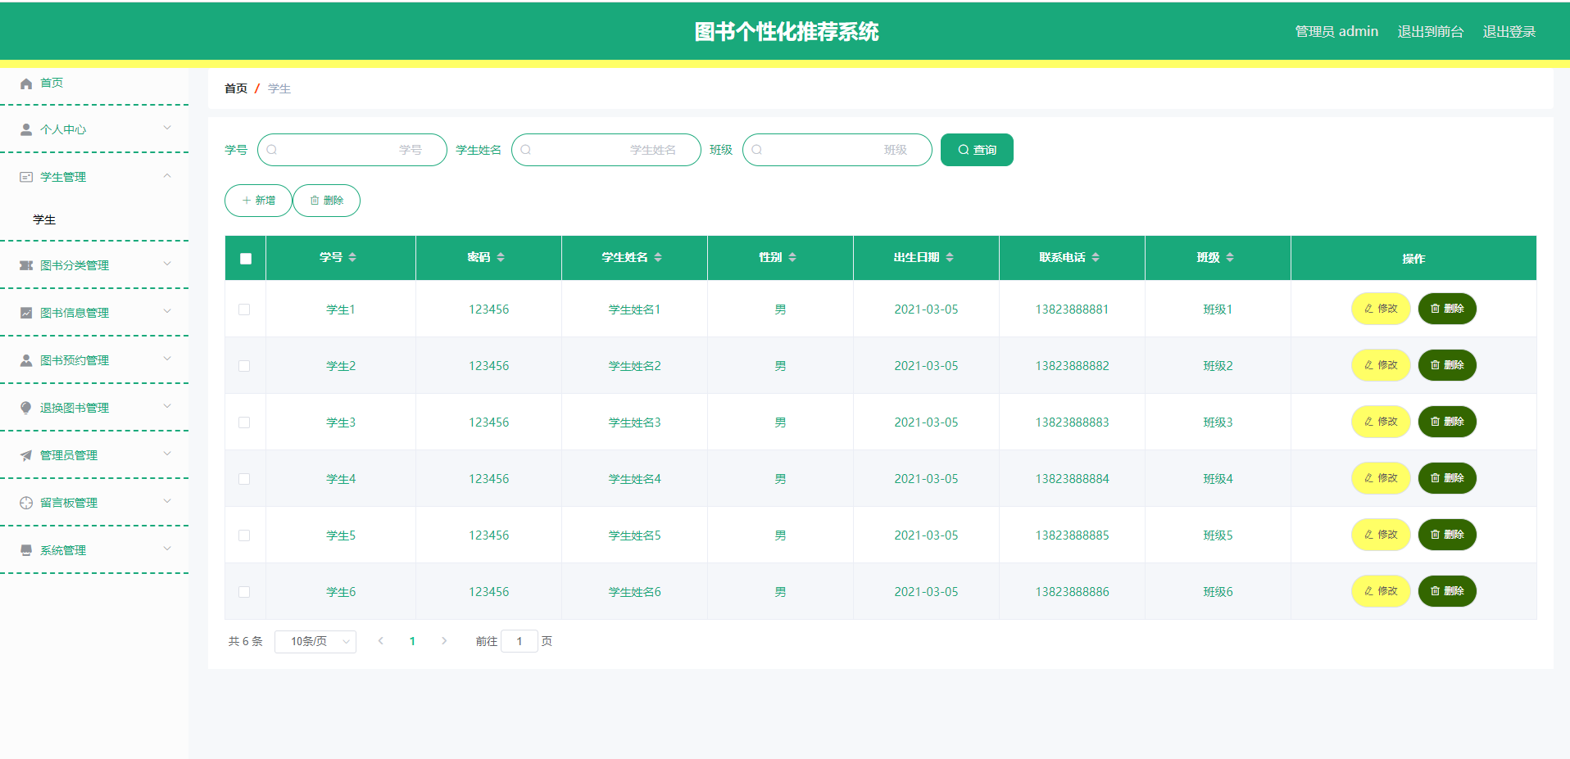Click the home icon beside 首页 in the sidebar
This screenshot has width=1570, height=759.
coord(26,84)
